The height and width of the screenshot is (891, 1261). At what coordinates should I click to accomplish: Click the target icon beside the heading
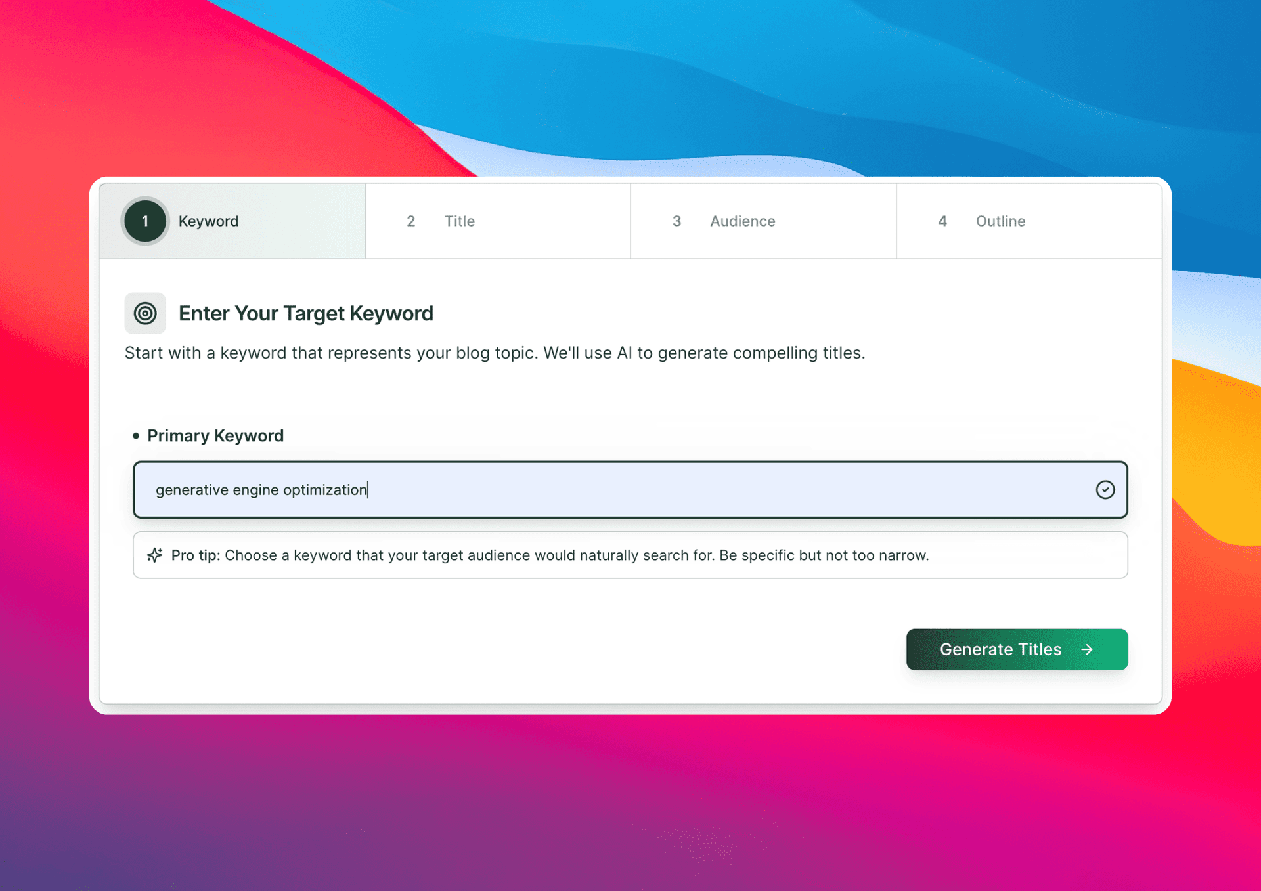144,313
